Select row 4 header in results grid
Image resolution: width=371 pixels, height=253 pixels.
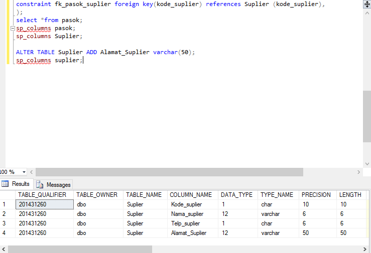[x=8, y=233]
